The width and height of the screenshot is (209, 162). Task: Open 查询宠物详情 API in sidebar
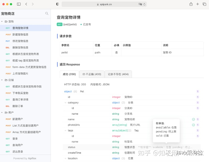tap(25, 28)
